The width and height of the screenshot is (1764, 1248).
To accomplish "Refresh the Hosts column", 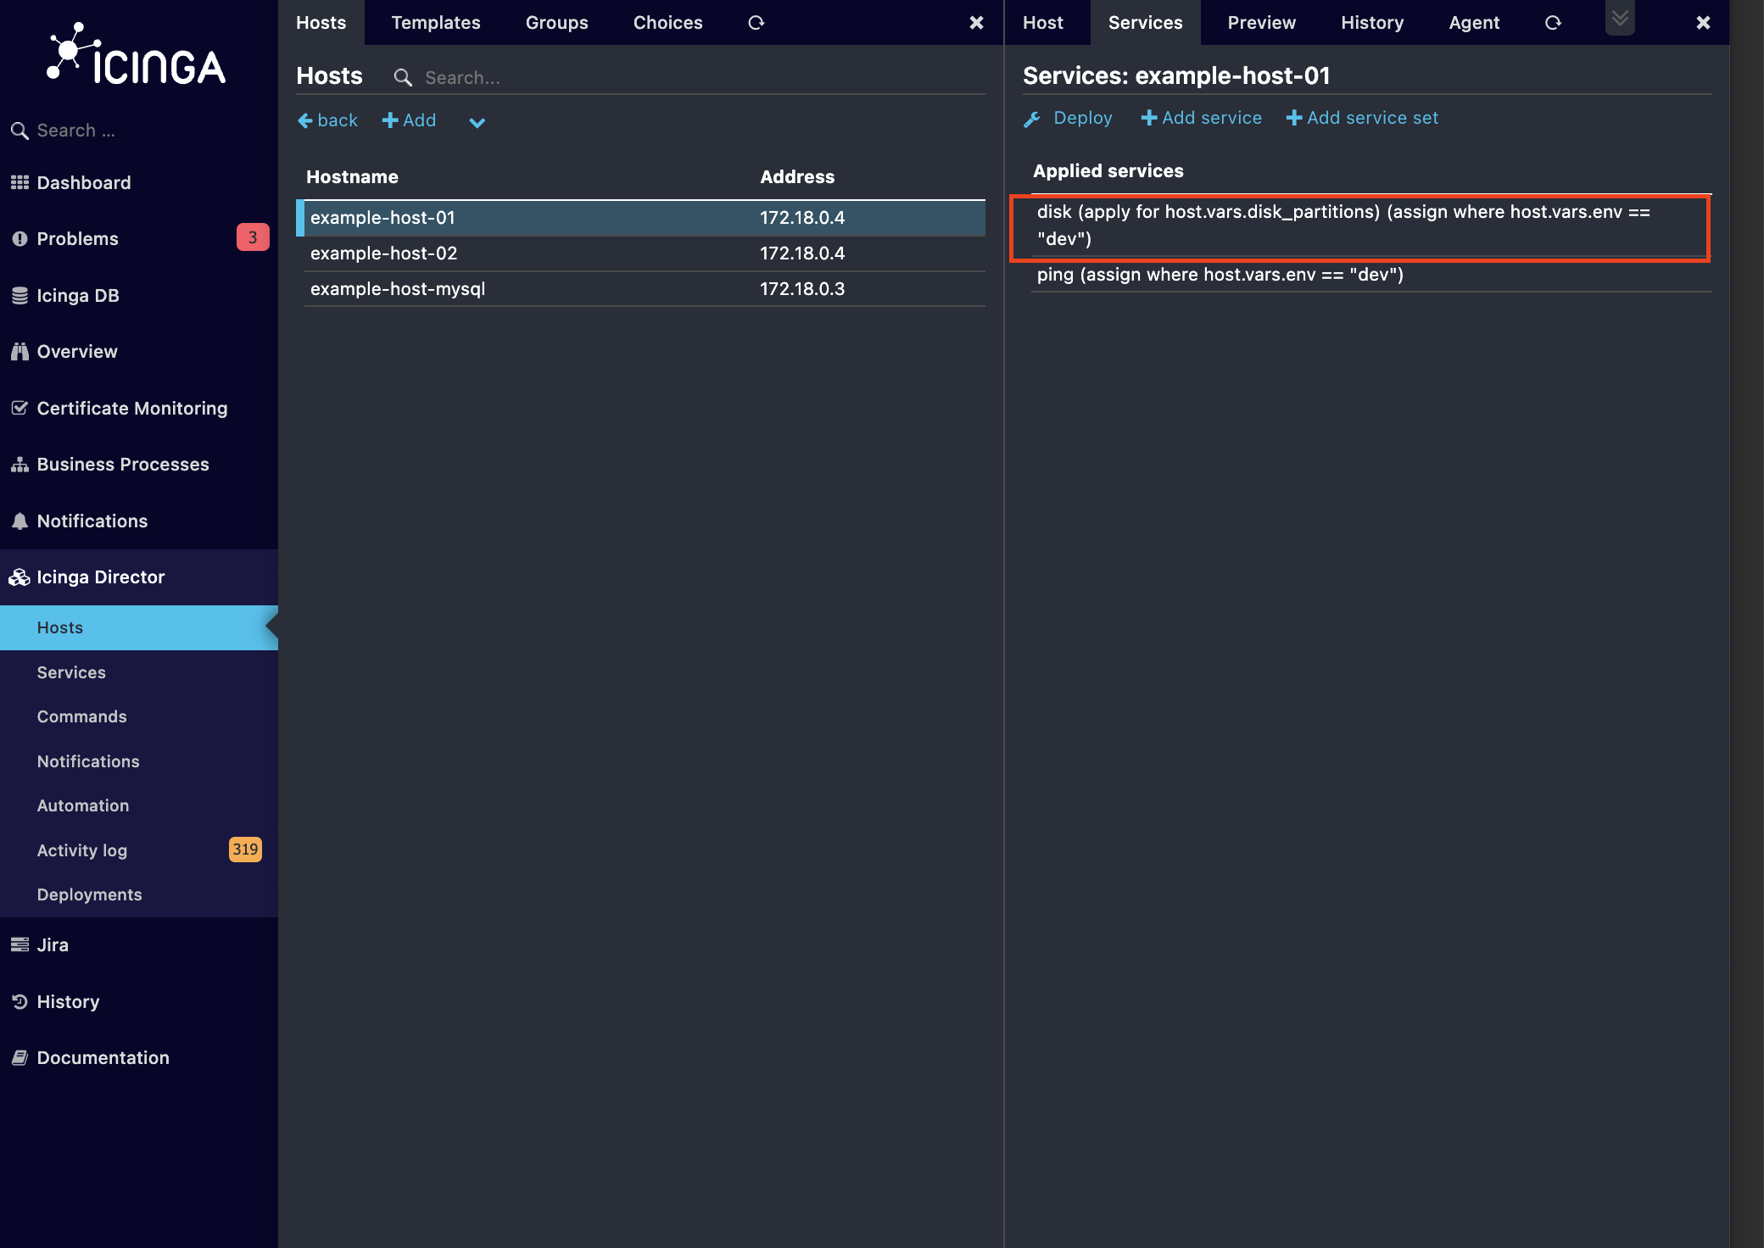I will tap(756, 23).
